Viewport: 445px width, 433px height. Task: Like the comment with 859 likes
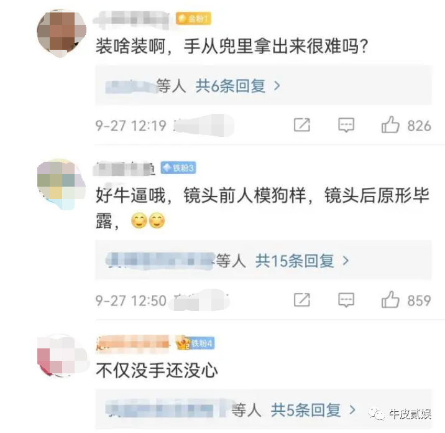click(390, 300)
